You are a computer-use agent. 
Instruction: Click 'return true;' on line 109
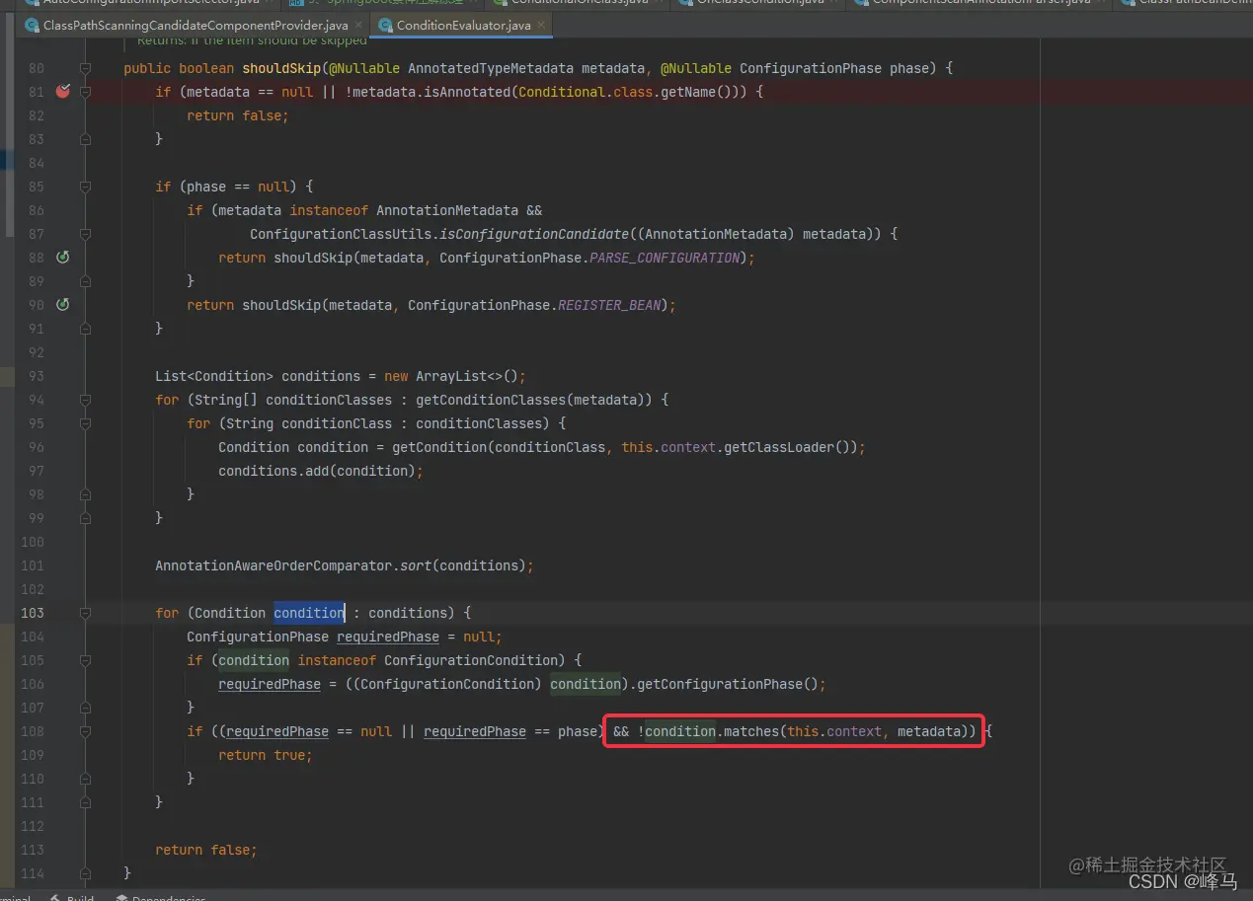(266, 755)
